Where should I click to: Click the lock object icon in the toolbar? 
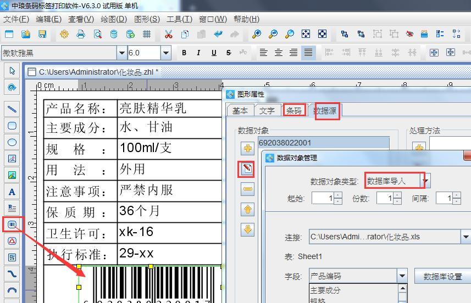(424, 34)
